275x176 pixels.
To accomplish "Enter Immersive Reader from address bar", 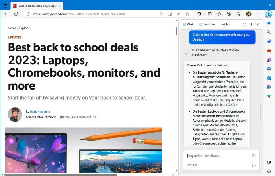I will pos(170,14).
